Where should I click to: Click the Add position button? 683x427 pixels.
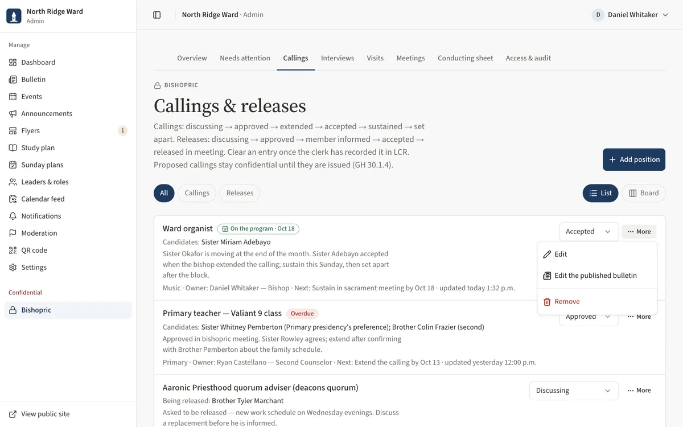[634, 159]
